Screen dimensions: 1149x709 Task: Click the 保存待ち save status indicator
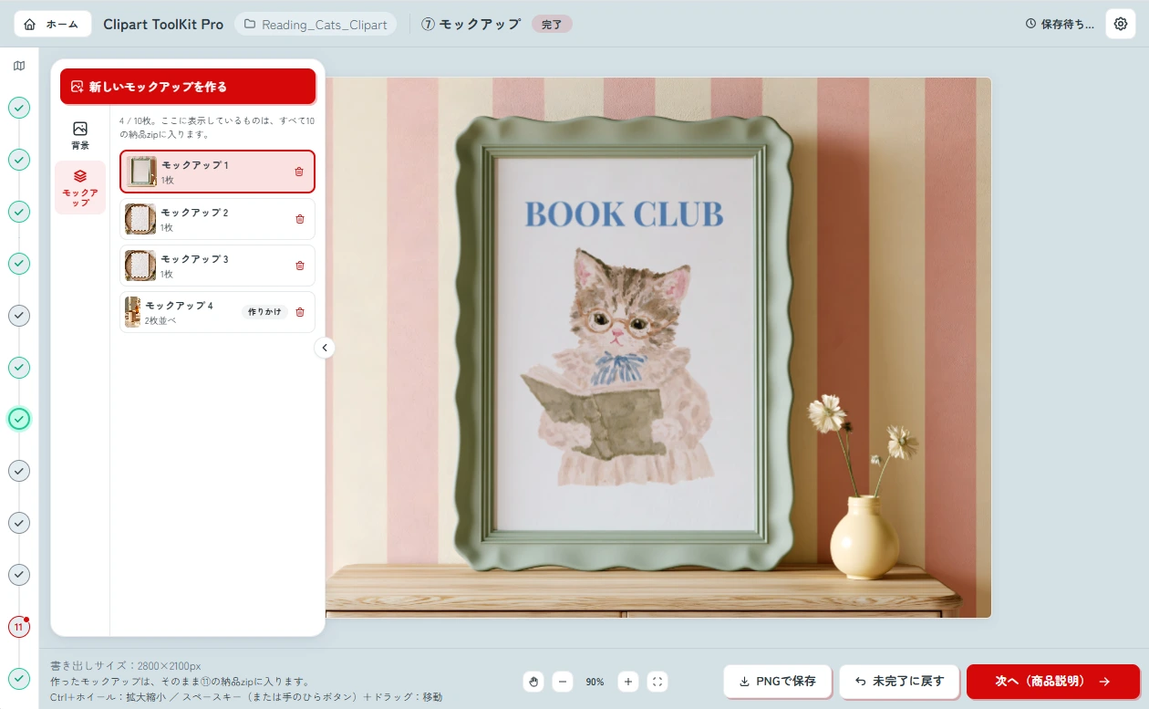[1059, 24]
